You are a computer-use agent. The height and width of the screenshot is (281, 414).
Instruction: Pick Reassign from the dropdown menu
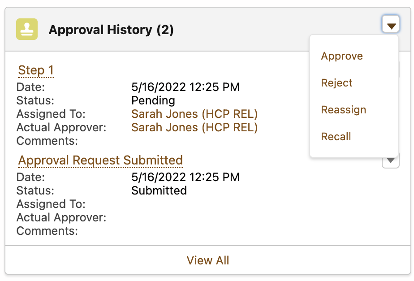tap(343, 110)
